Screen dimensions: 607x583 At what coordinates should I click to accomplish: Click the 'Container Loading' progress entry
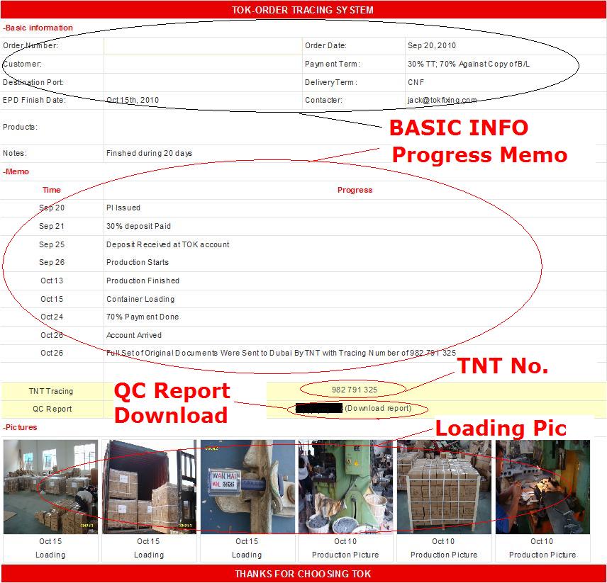coord(140,300)
